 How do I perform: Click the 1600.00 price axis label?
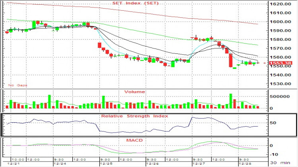(x=281, y=22)
